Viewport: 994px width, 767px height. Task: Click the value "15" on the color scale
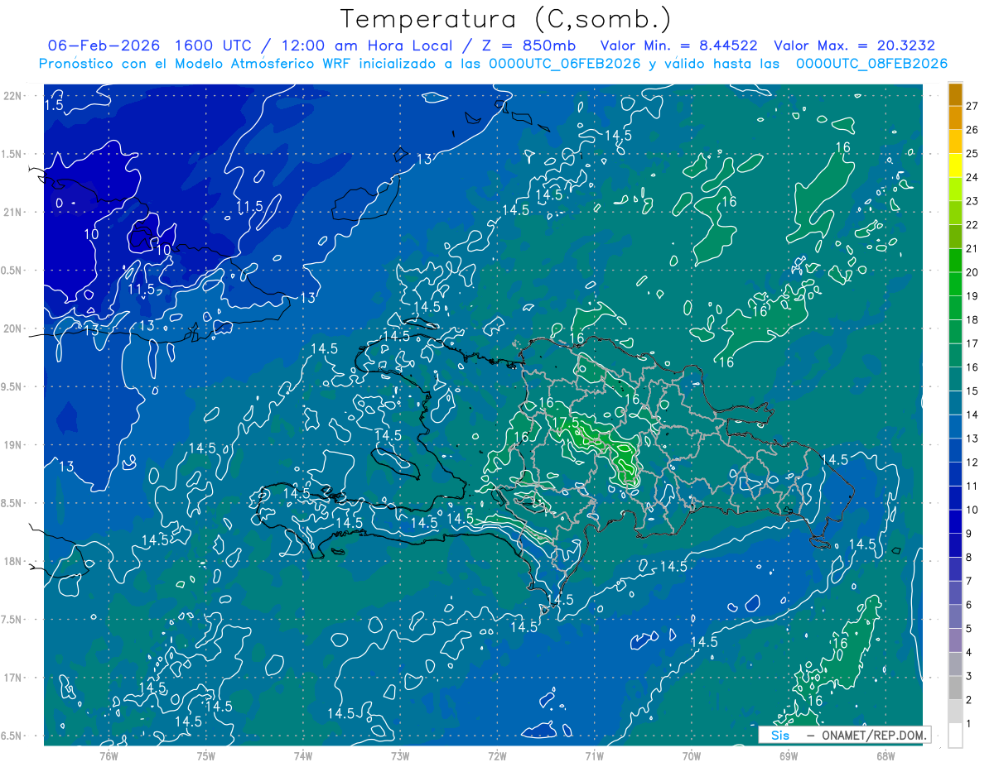click(972, 391)
